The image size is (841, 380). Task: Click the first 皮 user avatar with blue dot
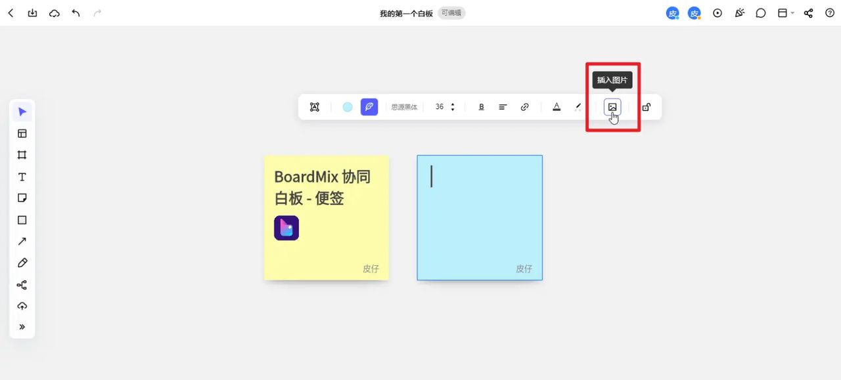pos(673,13)
